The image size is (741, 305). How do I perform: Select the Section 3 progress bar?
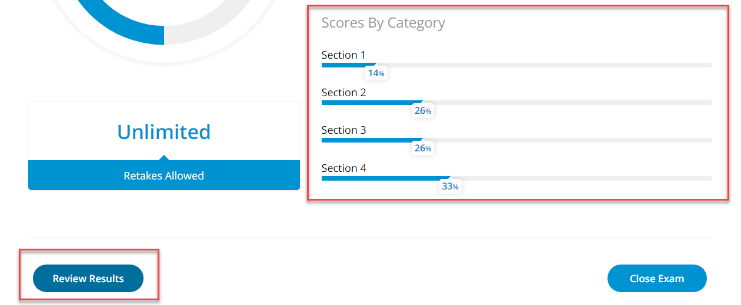(516, 140)
